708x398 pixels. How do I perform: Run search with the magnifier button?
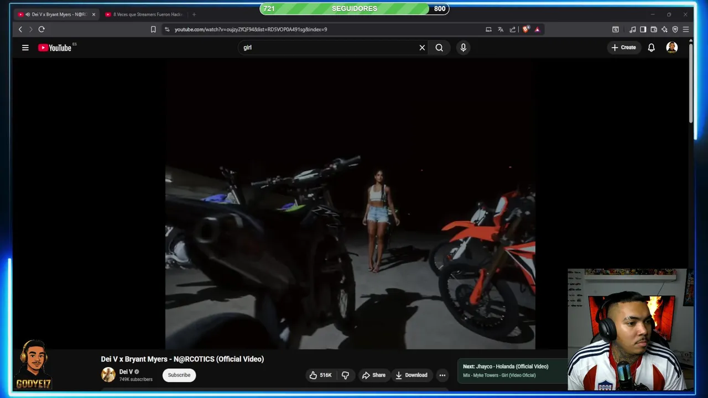[439, 48]
